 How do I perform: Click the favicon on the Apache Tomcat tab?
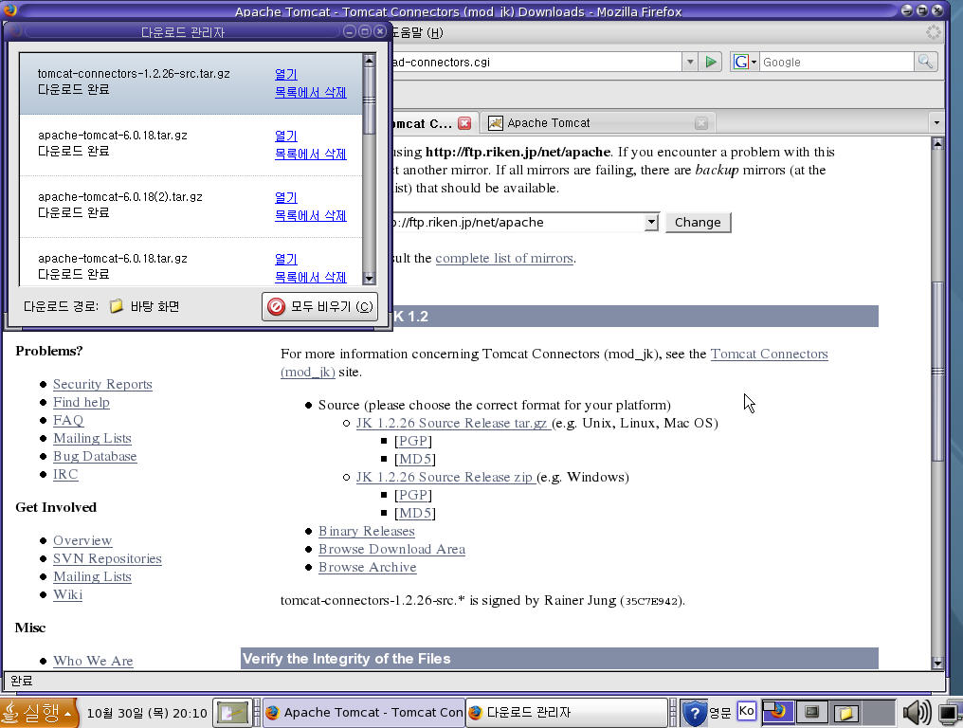click(x=495, y=123)
